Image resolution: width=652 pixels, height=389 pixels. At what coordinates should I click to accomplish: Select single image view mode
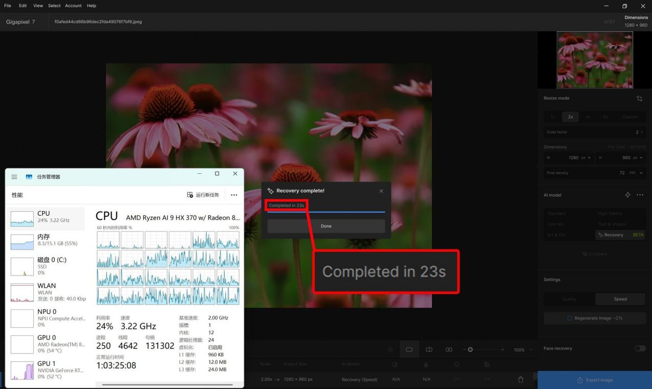409,350
